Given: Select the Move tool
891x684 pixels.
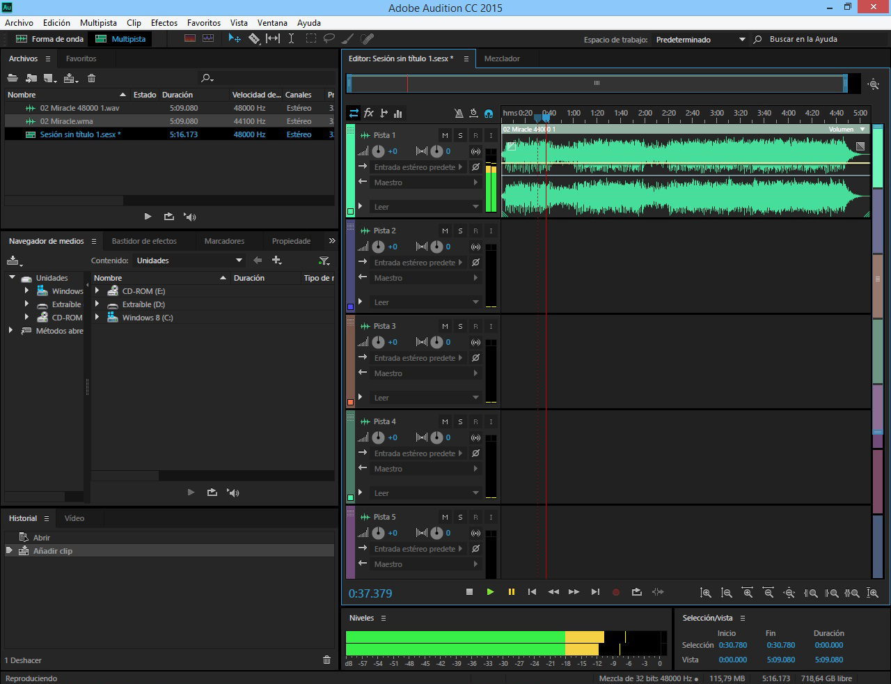Looking at the screenshot, I should pyautogui.click(x=235, y=39).
